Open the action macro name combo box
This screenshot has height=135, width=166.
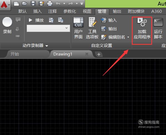[48, 28]
